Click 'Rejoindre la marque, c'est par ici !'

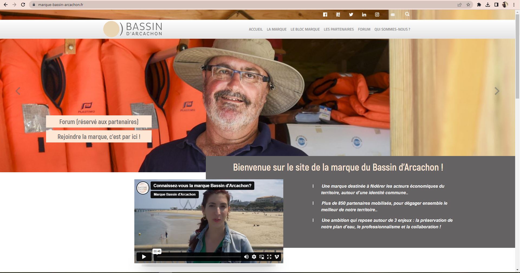pyautogui.click(x=99, y=136)
